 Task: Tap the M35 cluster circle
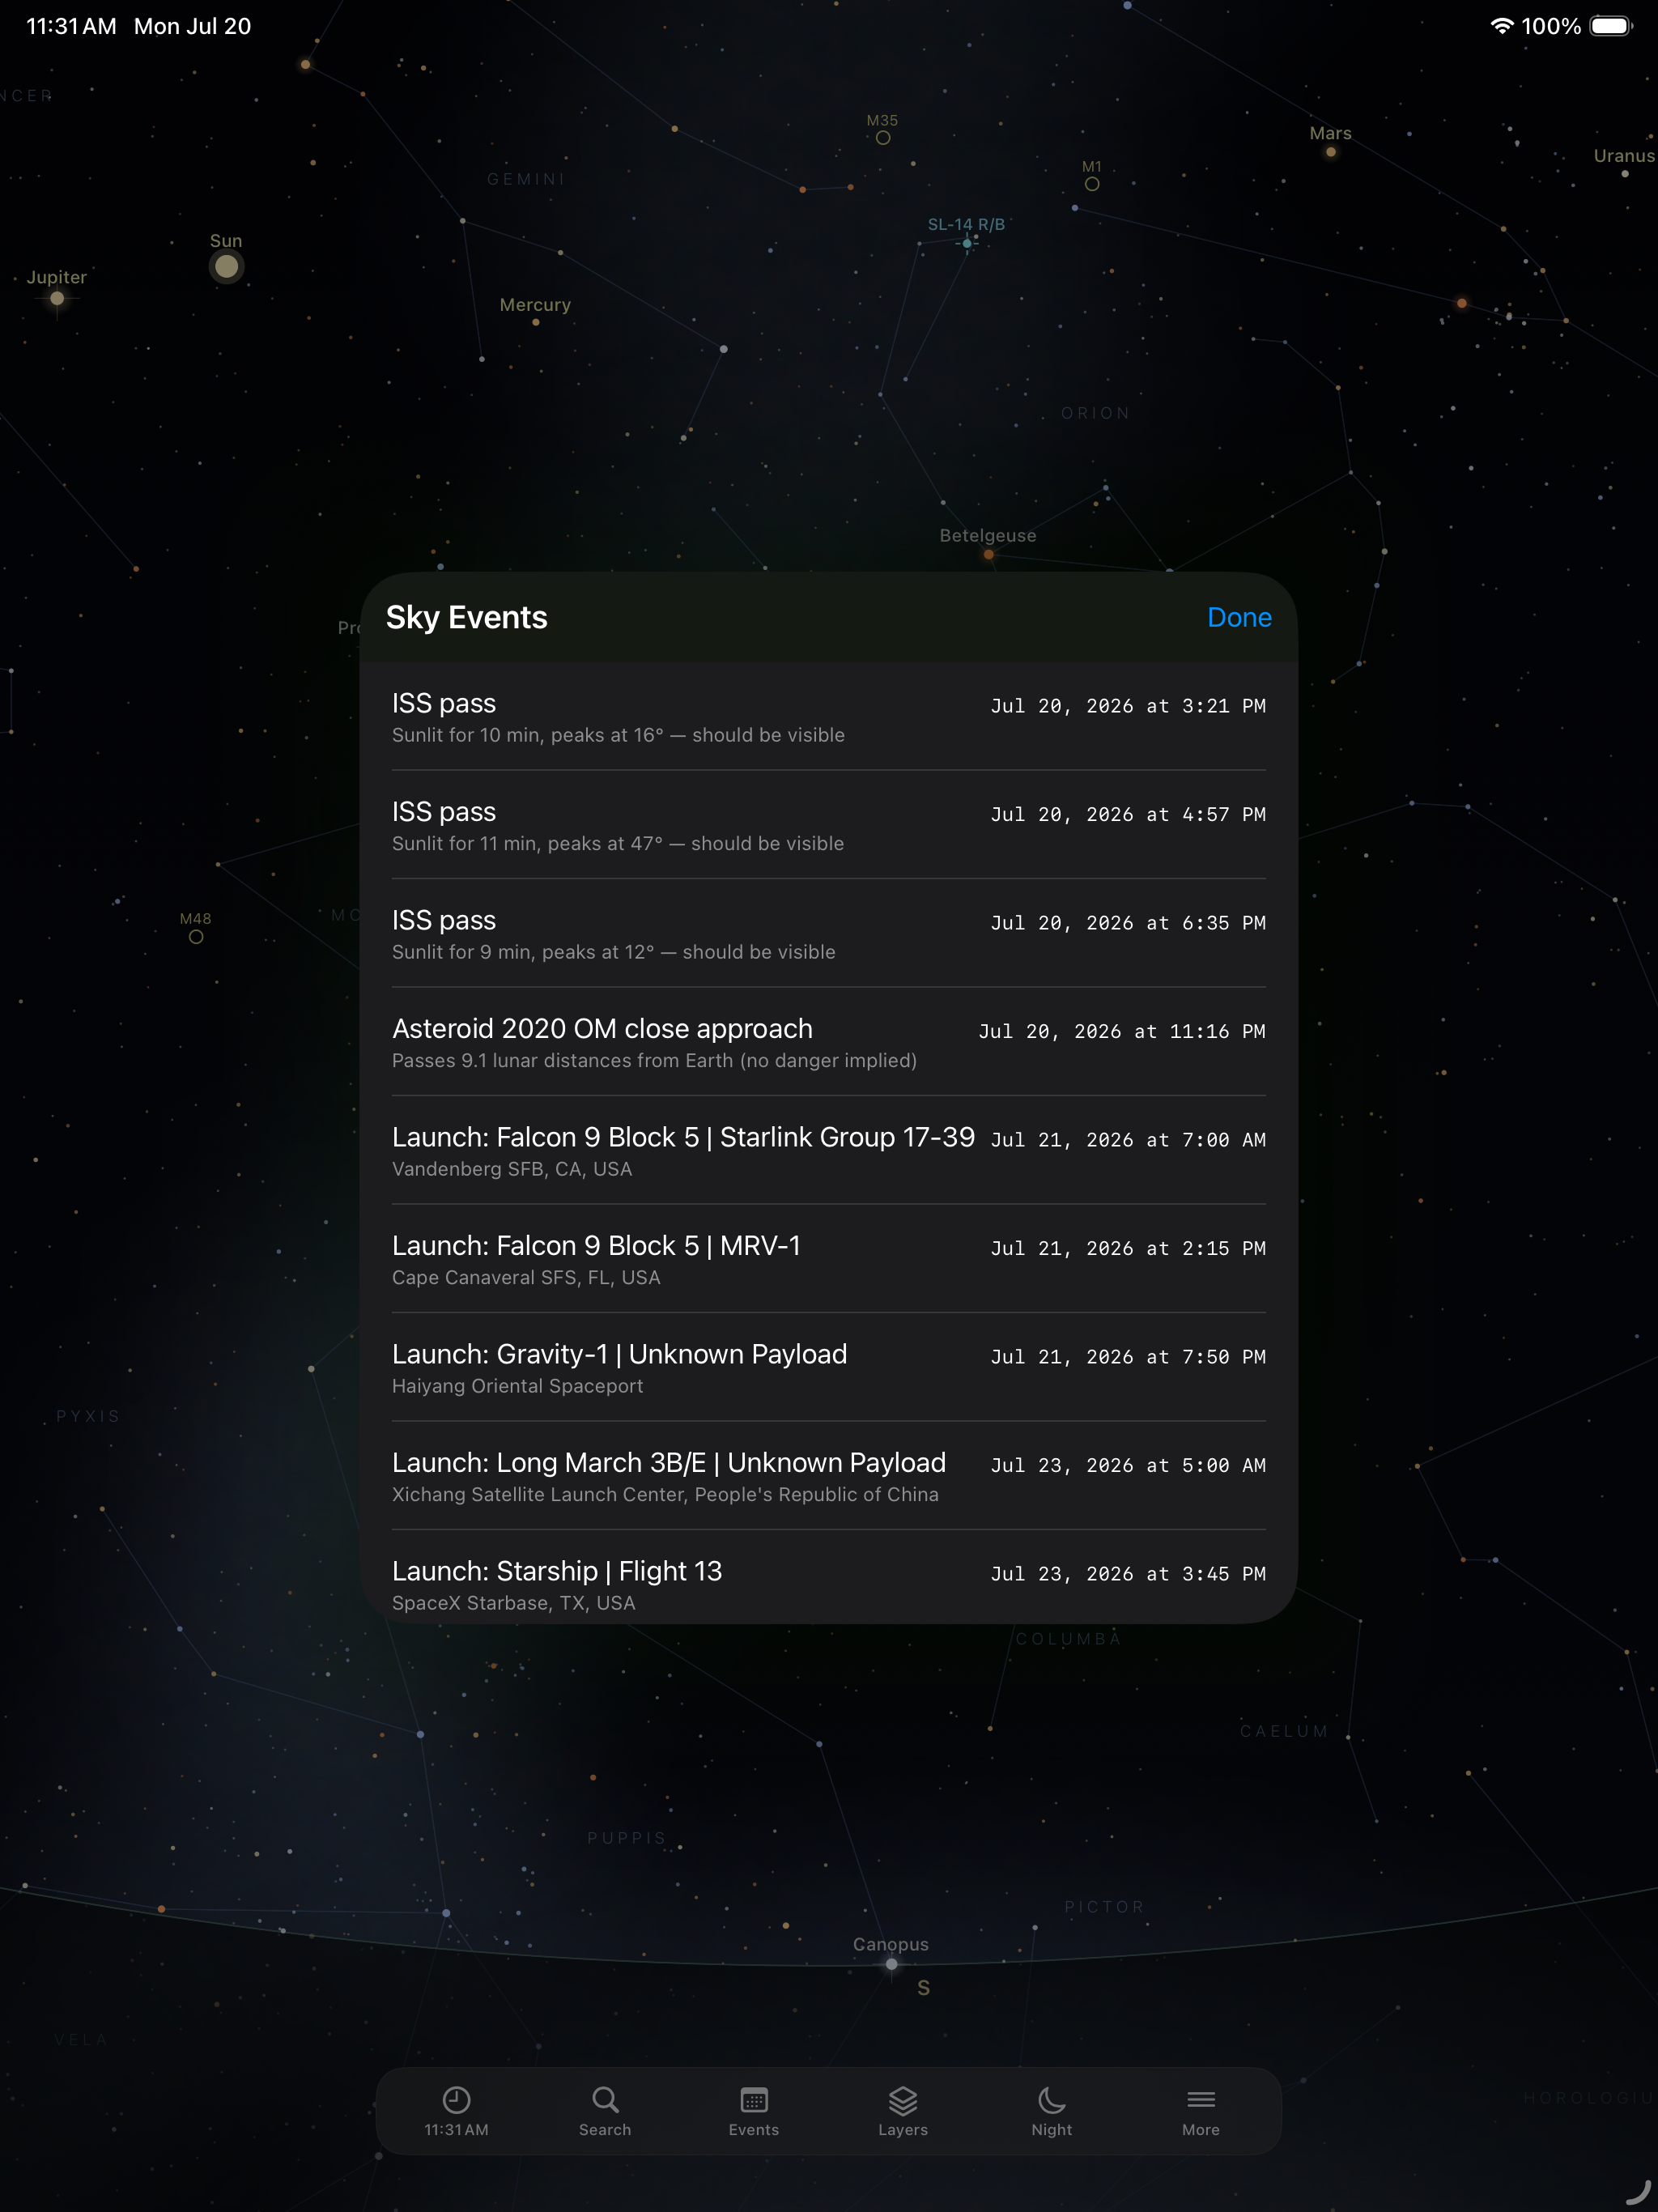[883, 138]
